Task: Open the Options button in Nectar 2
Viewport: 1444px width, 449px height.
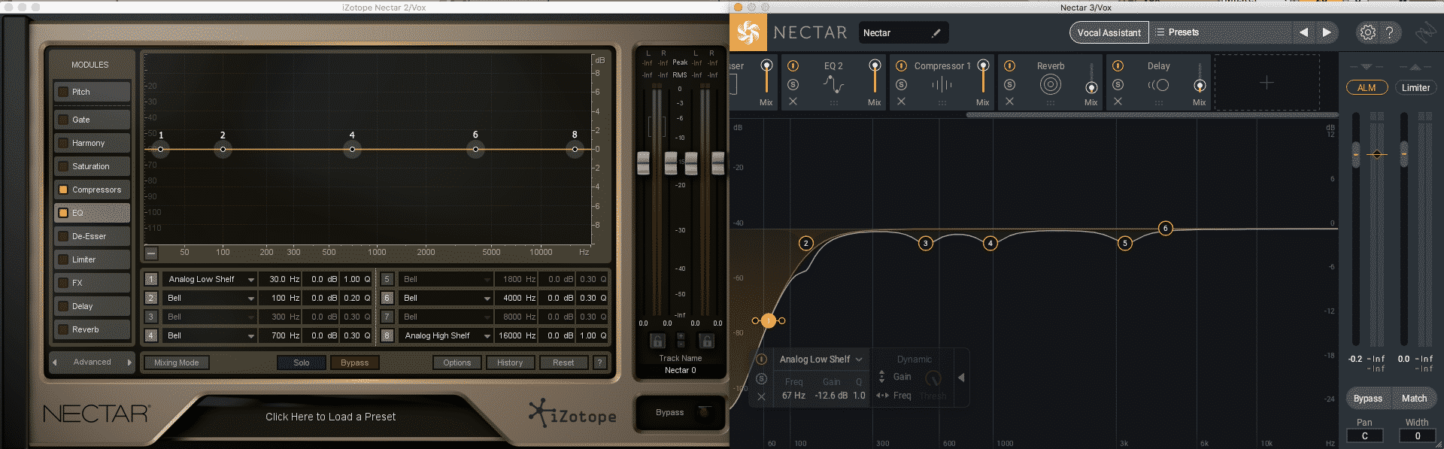Action: (x=457, y=363)
